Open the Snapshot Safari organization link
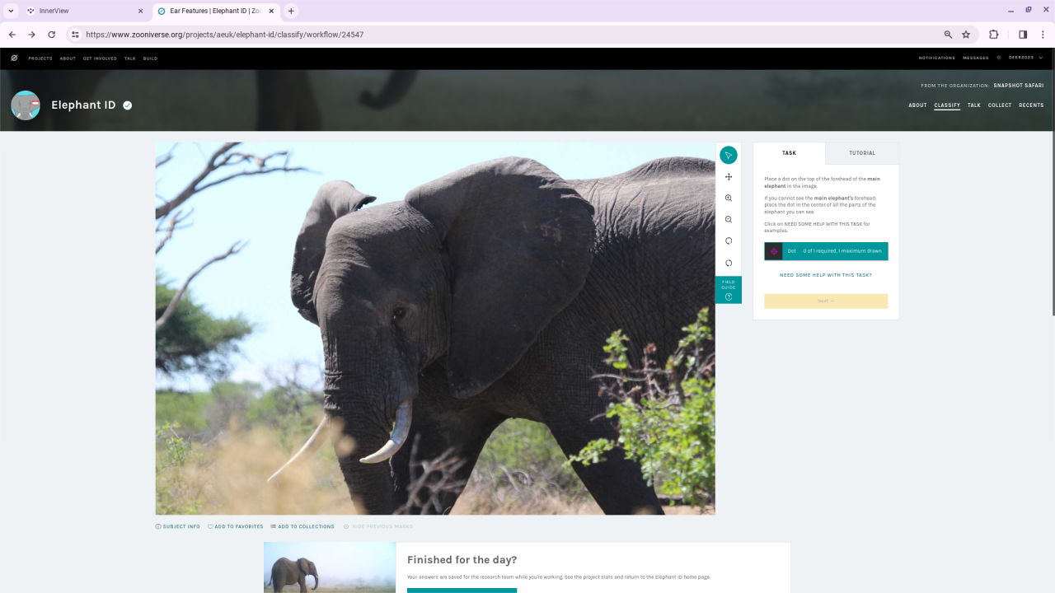This screenshot has height=593, width=1055. [x=1019, y=86]
